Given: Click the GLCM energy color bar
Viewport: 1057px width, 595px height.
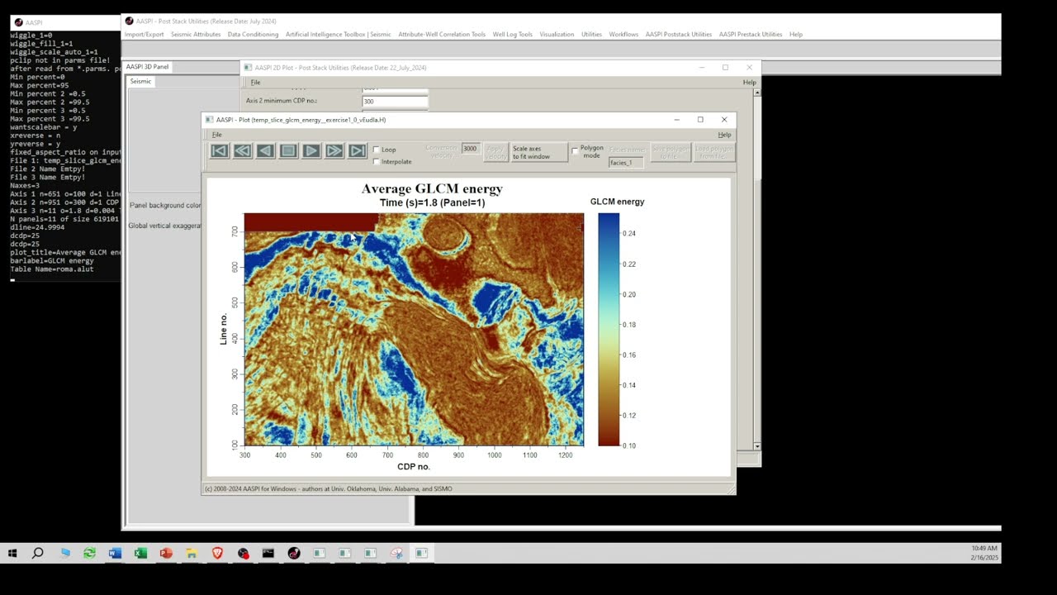Looking at the screenshot, I should [x=609, y=329].
